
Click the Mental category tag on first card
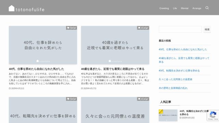click(72, 28)
